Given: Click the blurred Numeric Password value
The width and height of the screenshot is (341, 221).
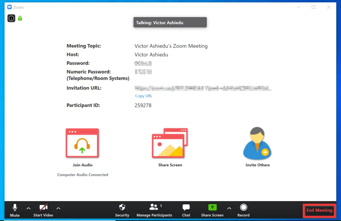Looking at the screenshot, I should pyautogui.click(x=143, y=72).
